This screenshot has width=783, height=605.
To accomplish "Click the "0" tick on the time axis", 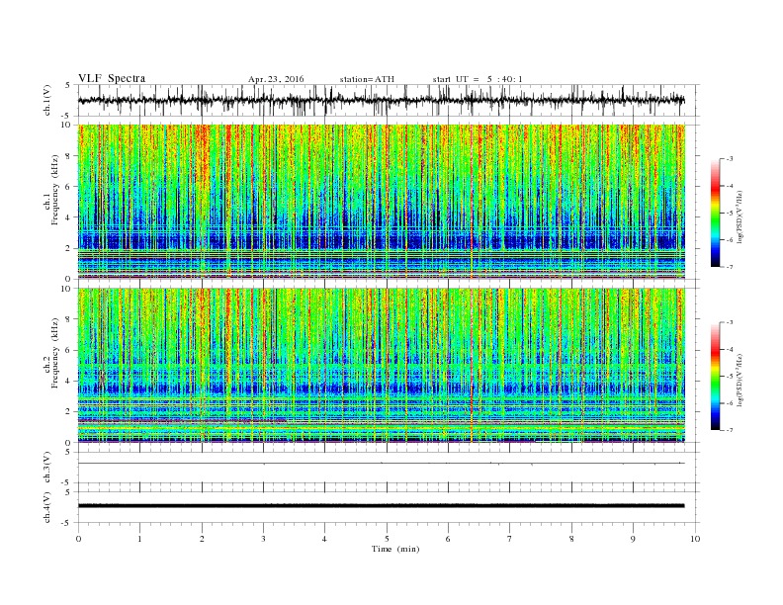I will coord(78,539).
